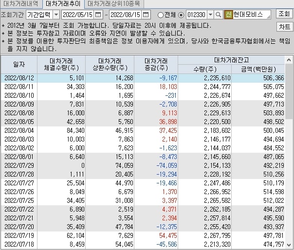Image resolution: width=294 pixels, height=250 pixels.
Task: Click the -74,059 change value for 2022/07/29
Action: click(166, 165)
